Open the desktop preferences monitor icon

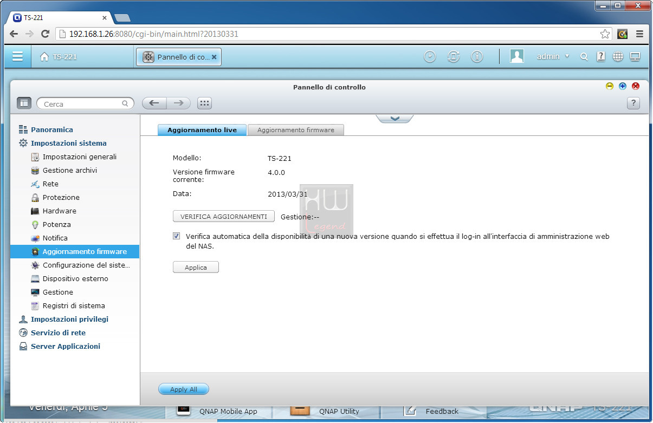[x=635, y=56]
